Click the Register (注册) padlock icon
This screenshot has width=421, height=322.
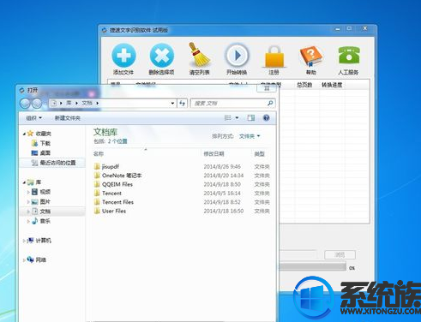(274, 57)
